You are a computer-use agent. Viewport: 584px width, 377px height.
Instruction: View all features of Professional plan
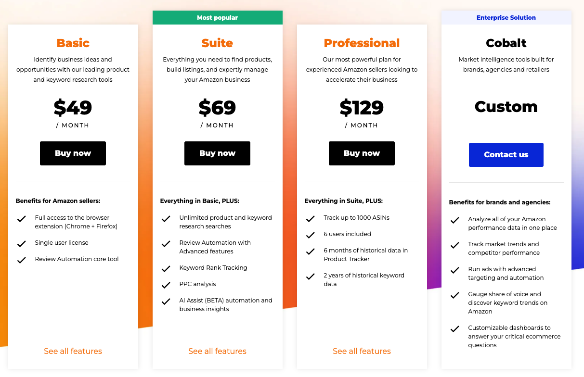(362, 351)
